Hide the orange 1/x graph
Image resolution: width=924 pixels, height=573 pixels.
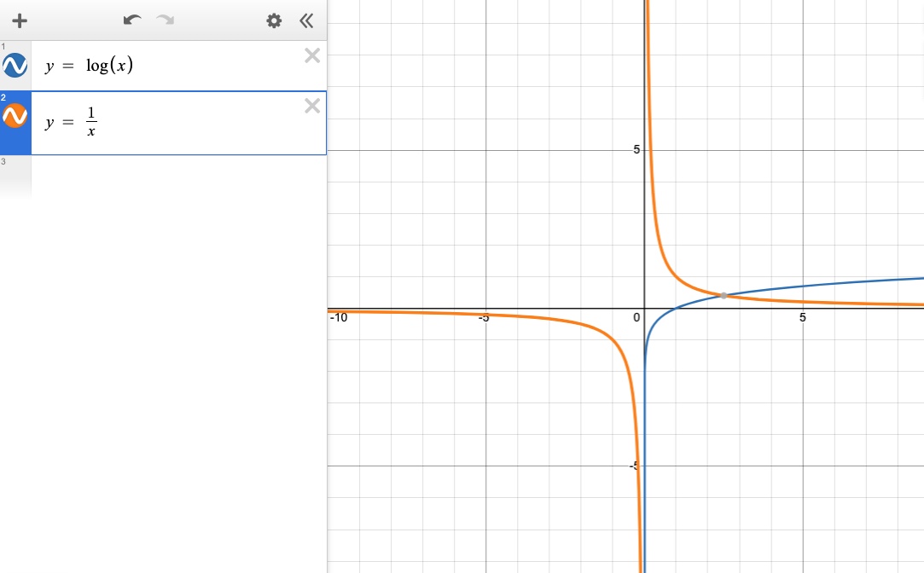point(15,115)
